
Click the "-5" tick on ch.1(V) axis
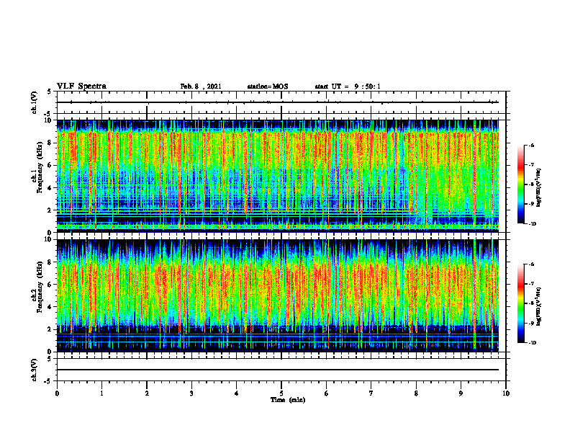point(48,114)
